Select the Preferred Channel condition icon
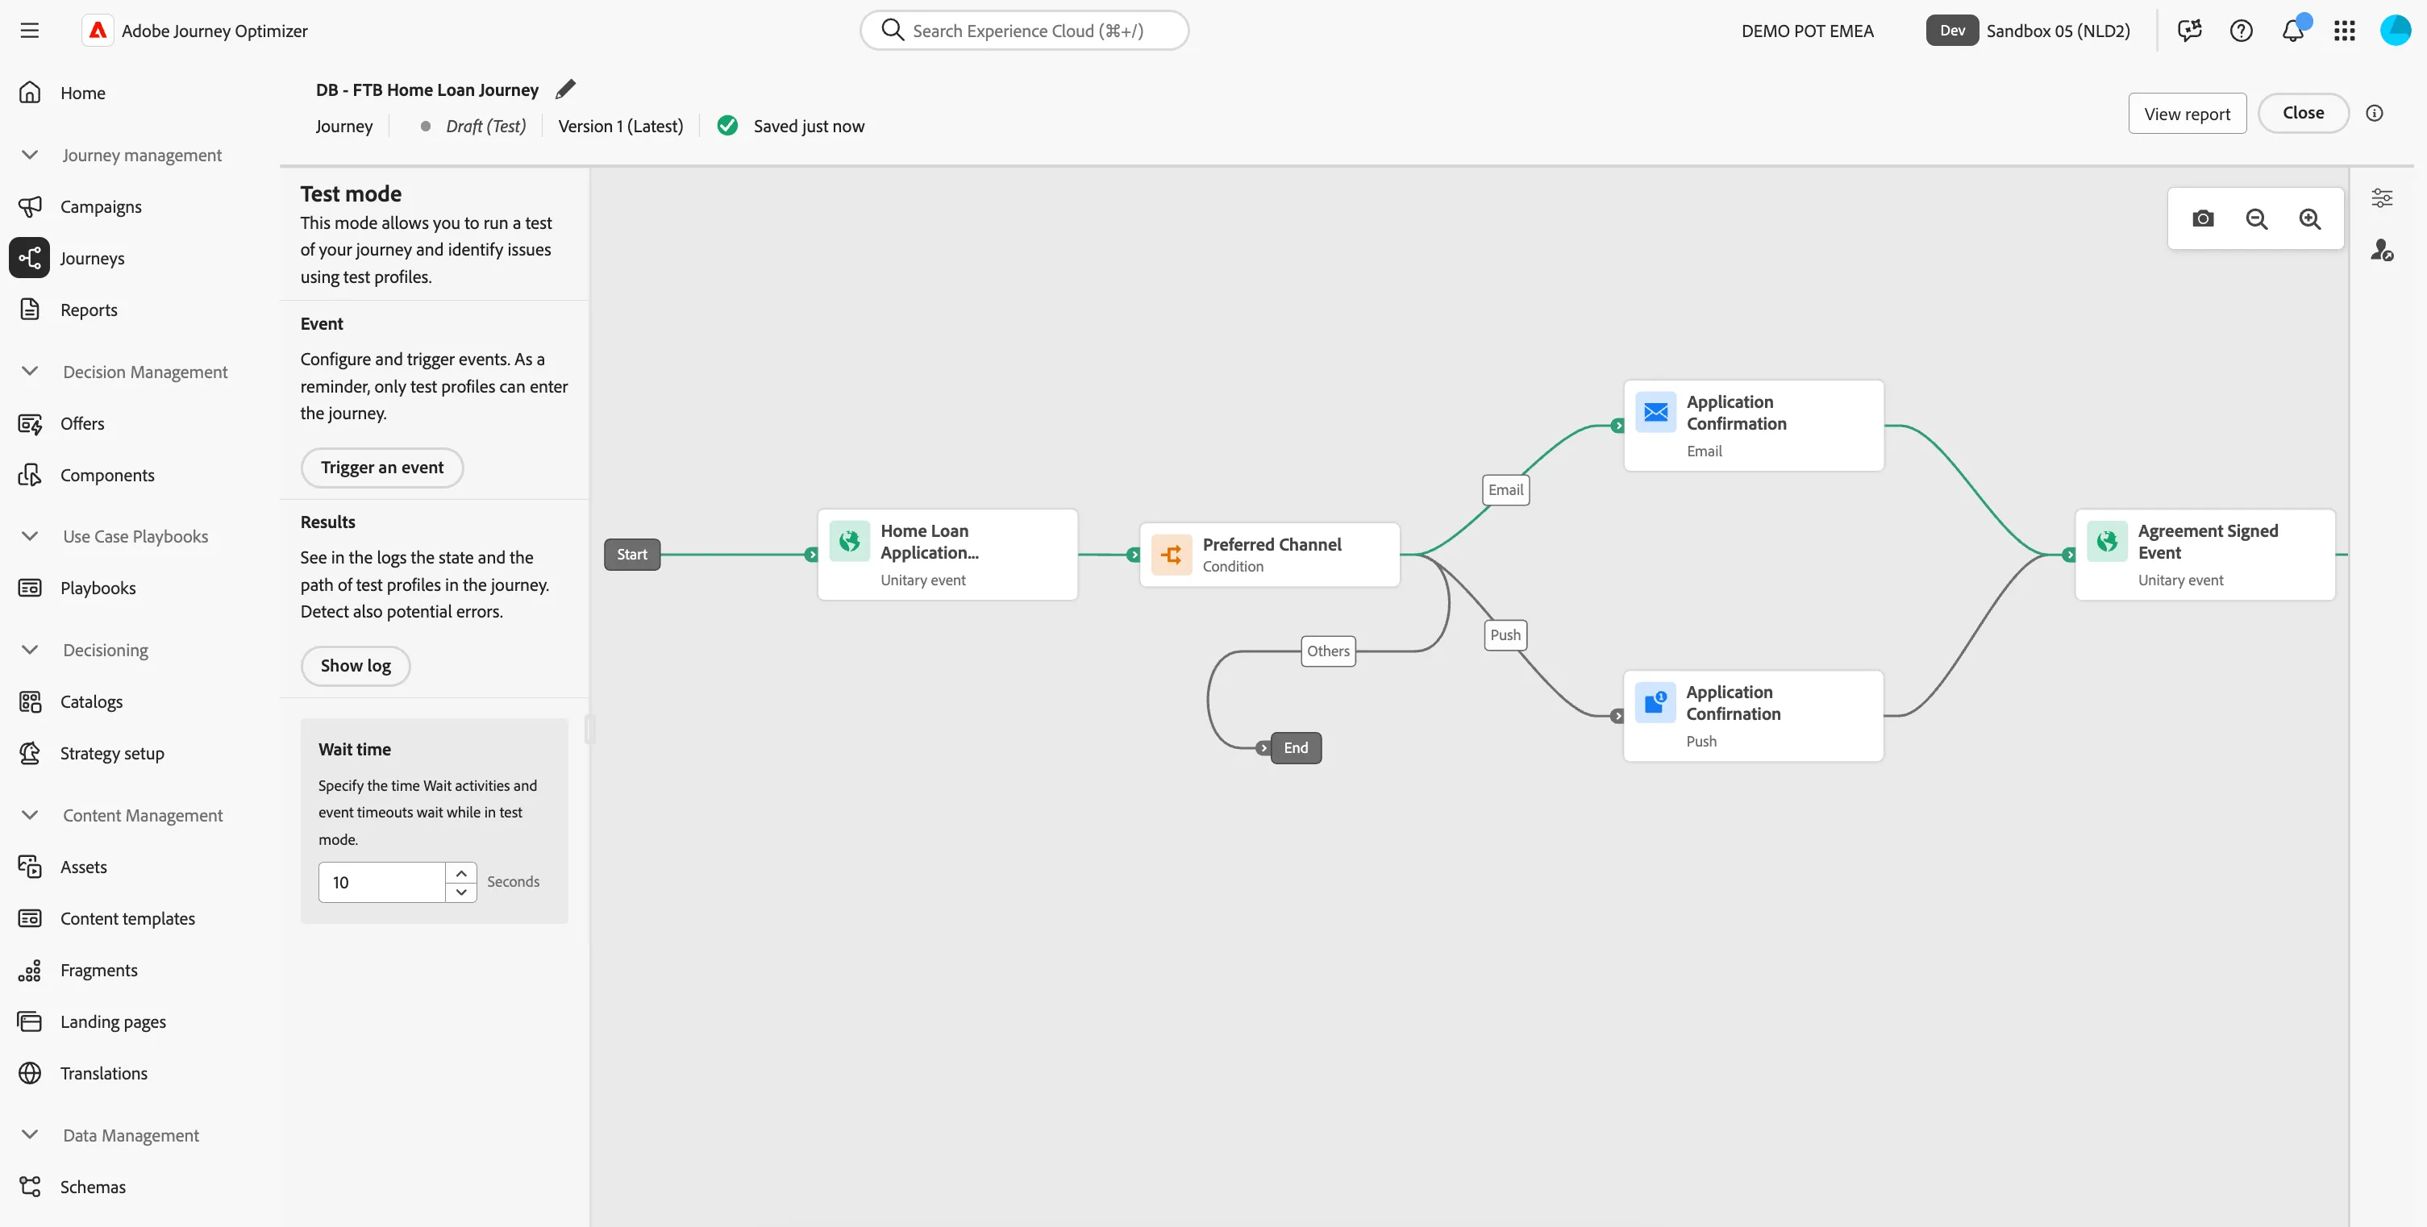Image resolution: width=2427 pixels, height=1227 pixels. (1171, 555)
